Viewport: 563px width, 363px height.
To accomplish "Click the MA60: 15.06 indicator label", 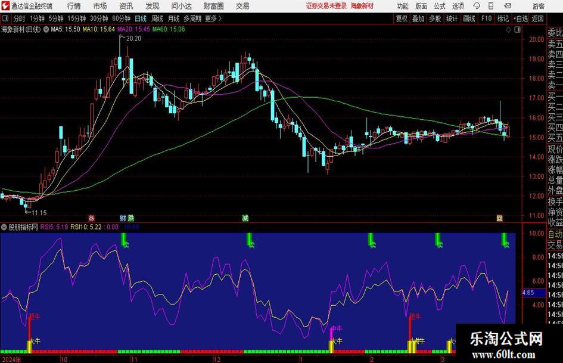I will [x=169, y=29].
